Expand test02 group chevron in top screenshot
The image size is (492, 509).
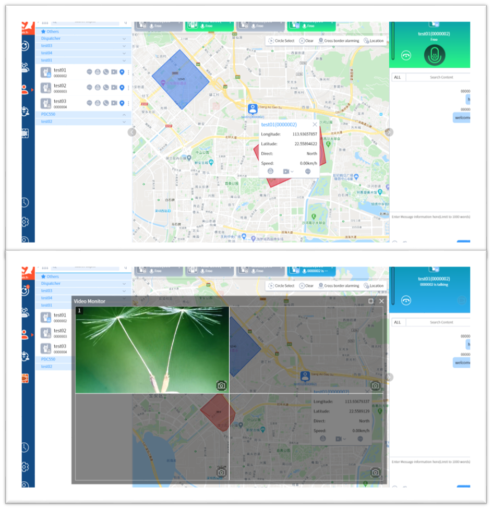click(x=124, y=122)
